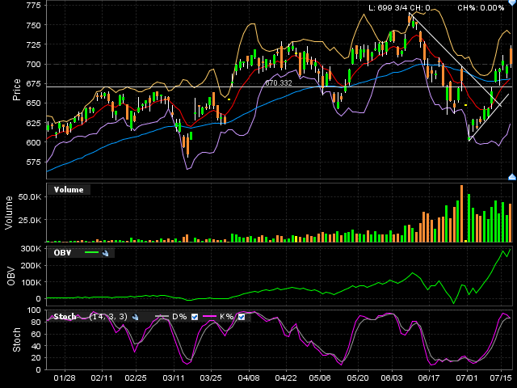Uncheck the K% line checkbox
Image resolution: width=517 pixels, height=388 pixels.
[x=242, y=317]
